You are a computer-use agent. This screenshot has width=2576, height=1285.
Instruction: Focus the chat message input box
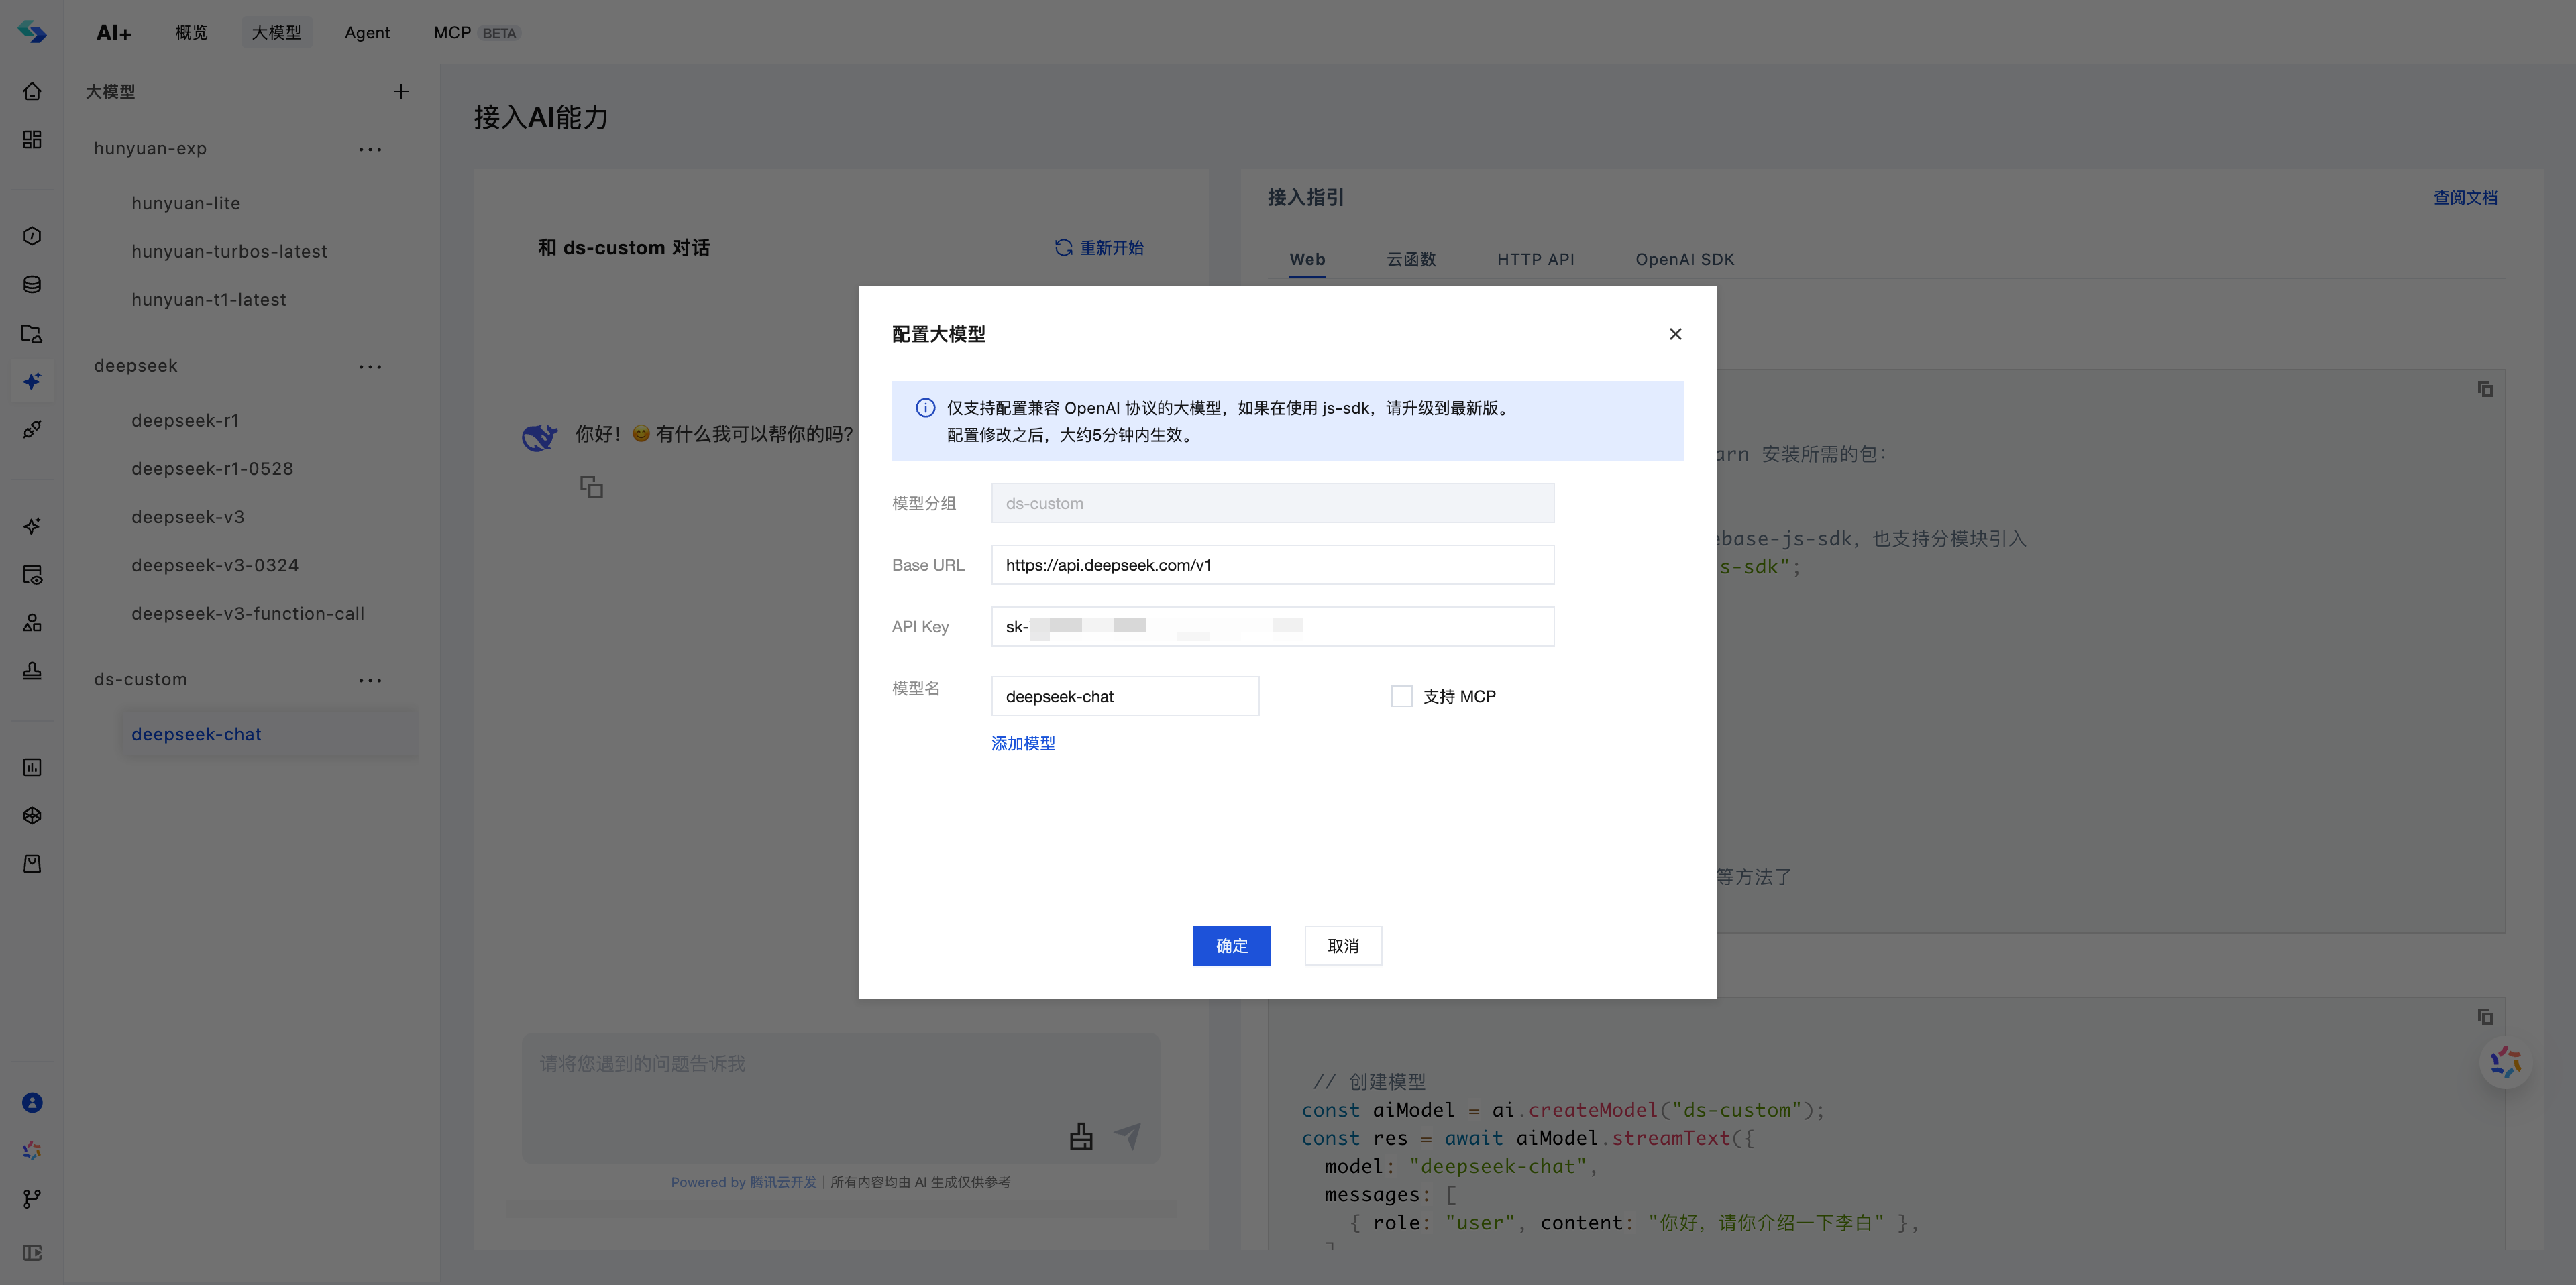[x=841, y=1098]
